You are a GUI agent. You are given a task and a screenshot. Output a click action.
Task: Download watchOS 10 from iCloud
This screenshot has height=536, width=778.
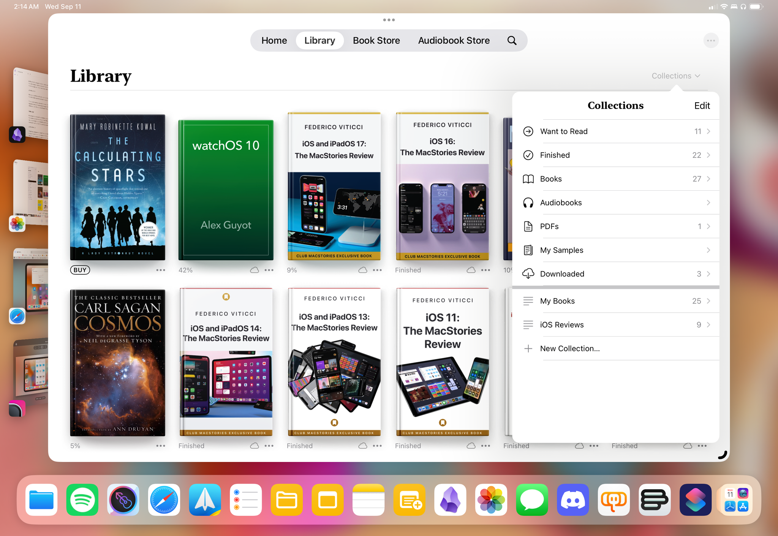point(255,270)
